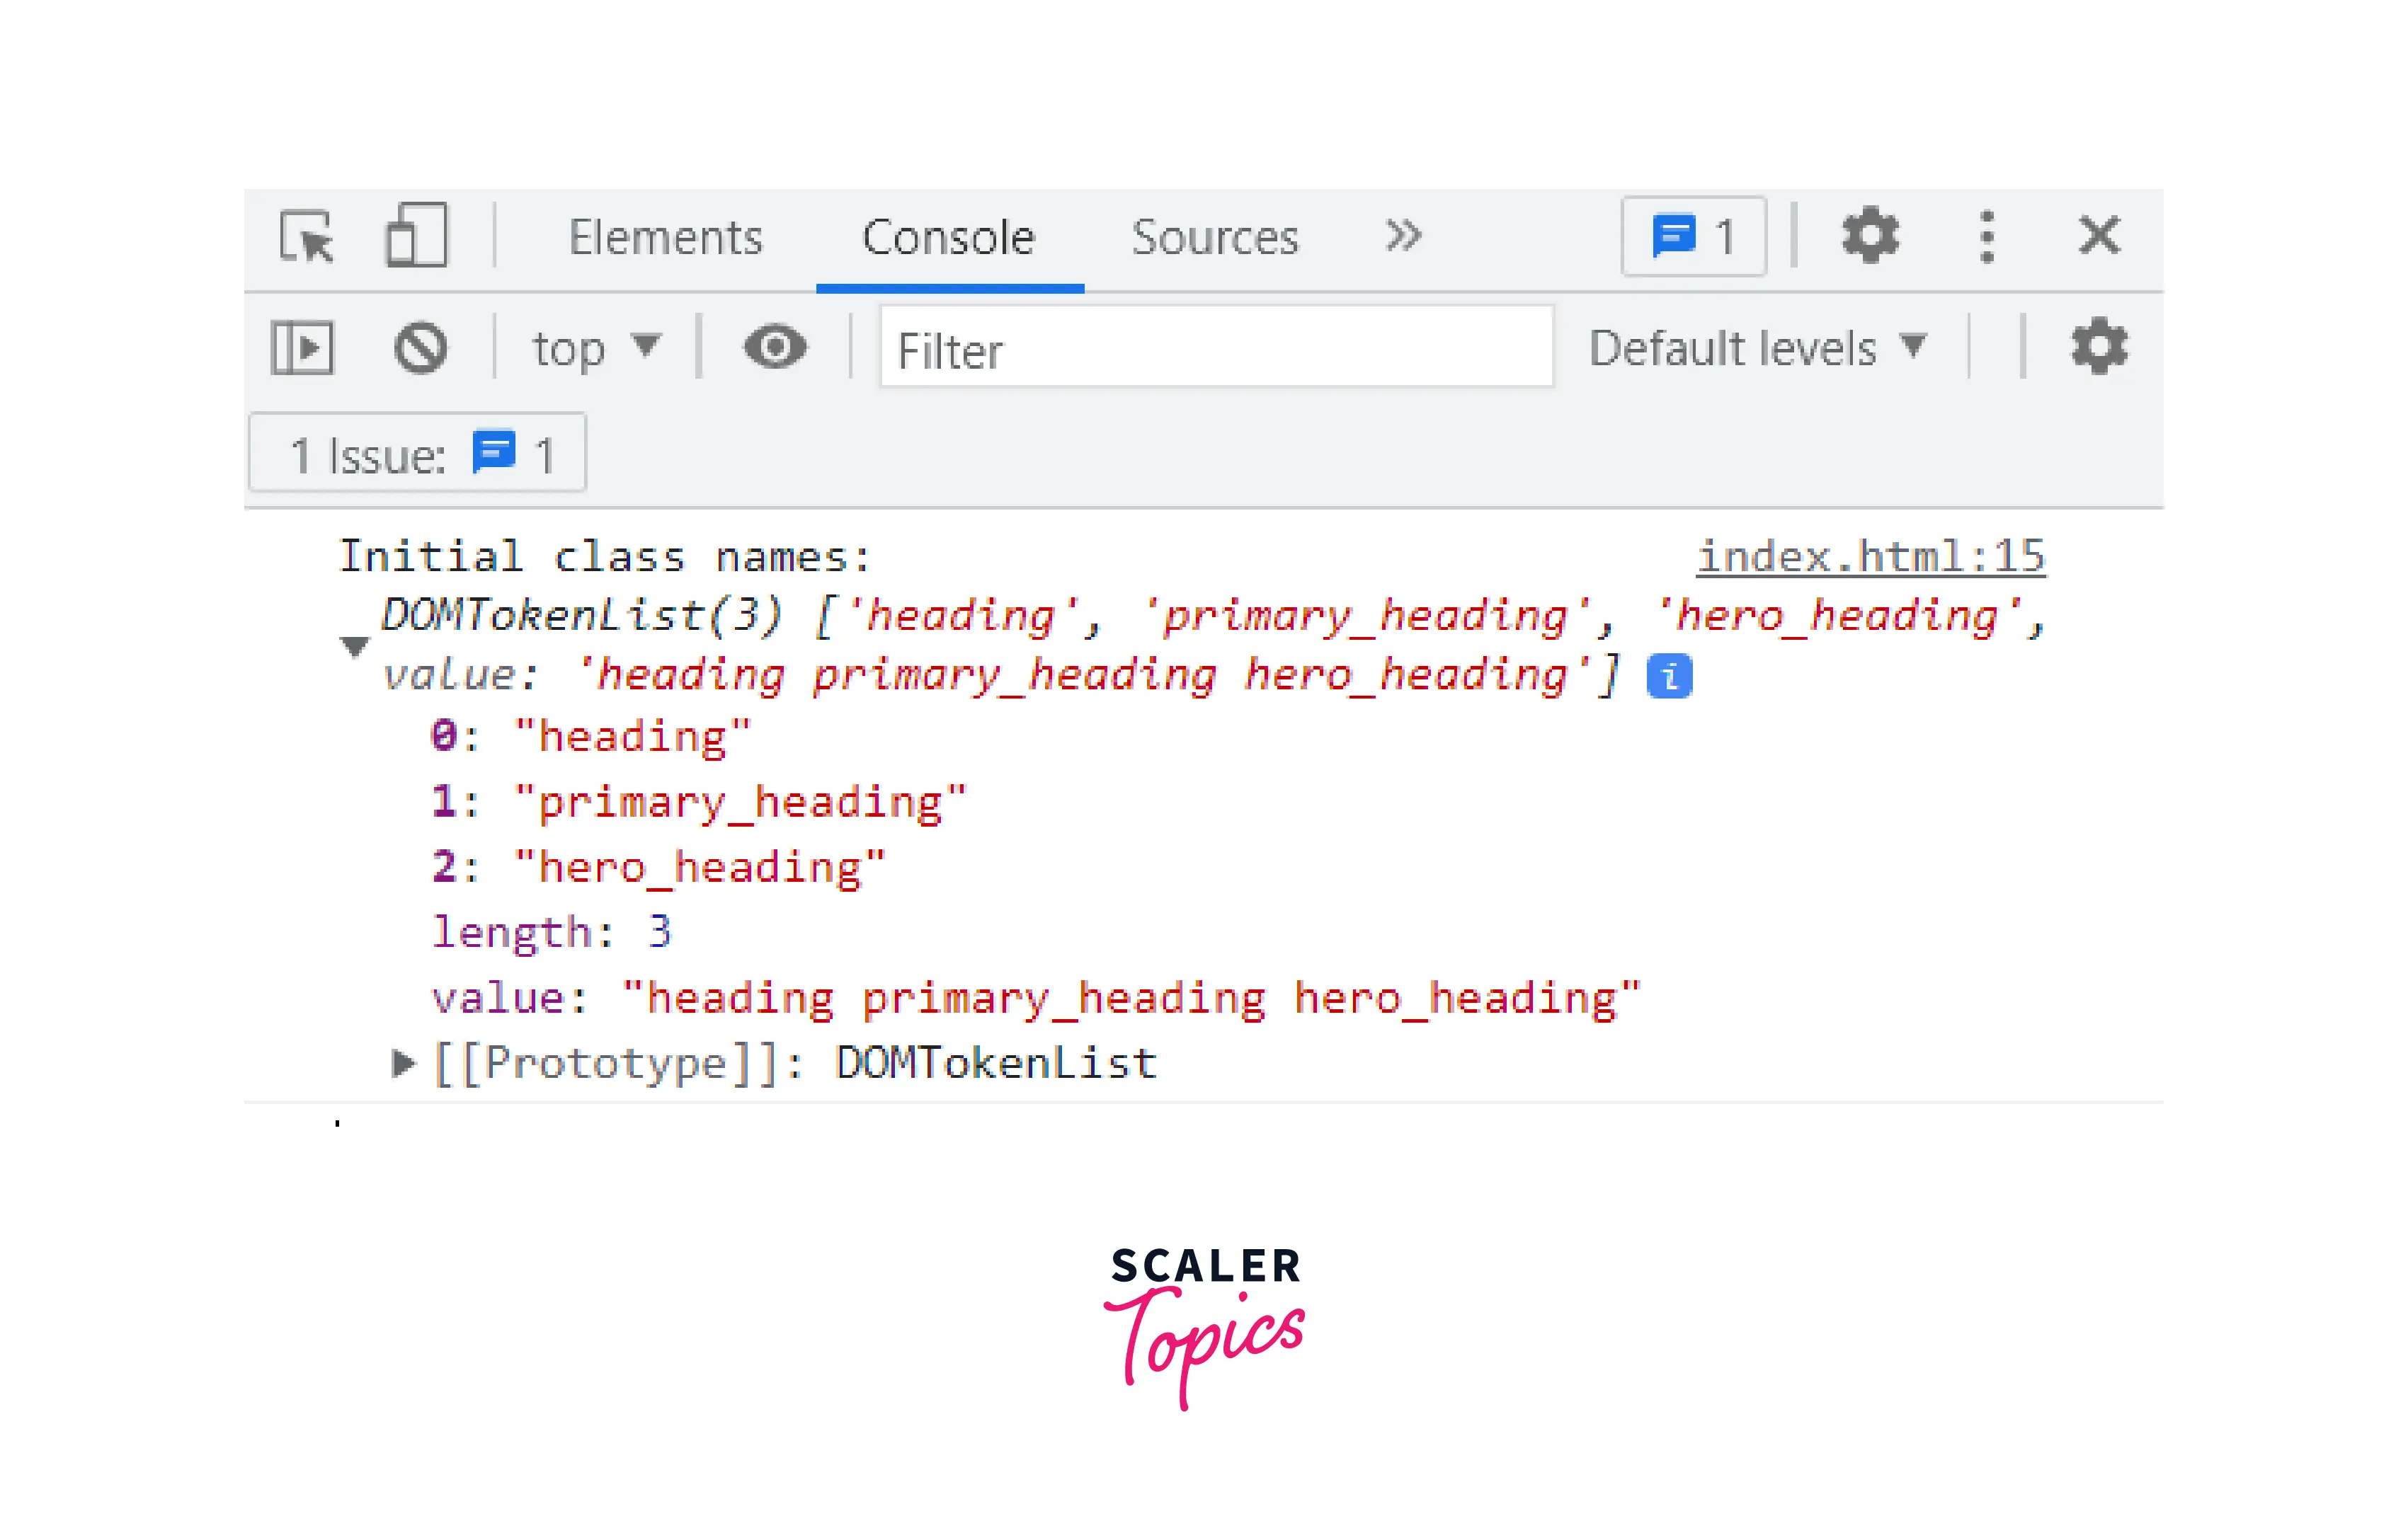Collapse the DOMTokenList(3) object
Viewport: 2408px width, 1540px height.
354,646
